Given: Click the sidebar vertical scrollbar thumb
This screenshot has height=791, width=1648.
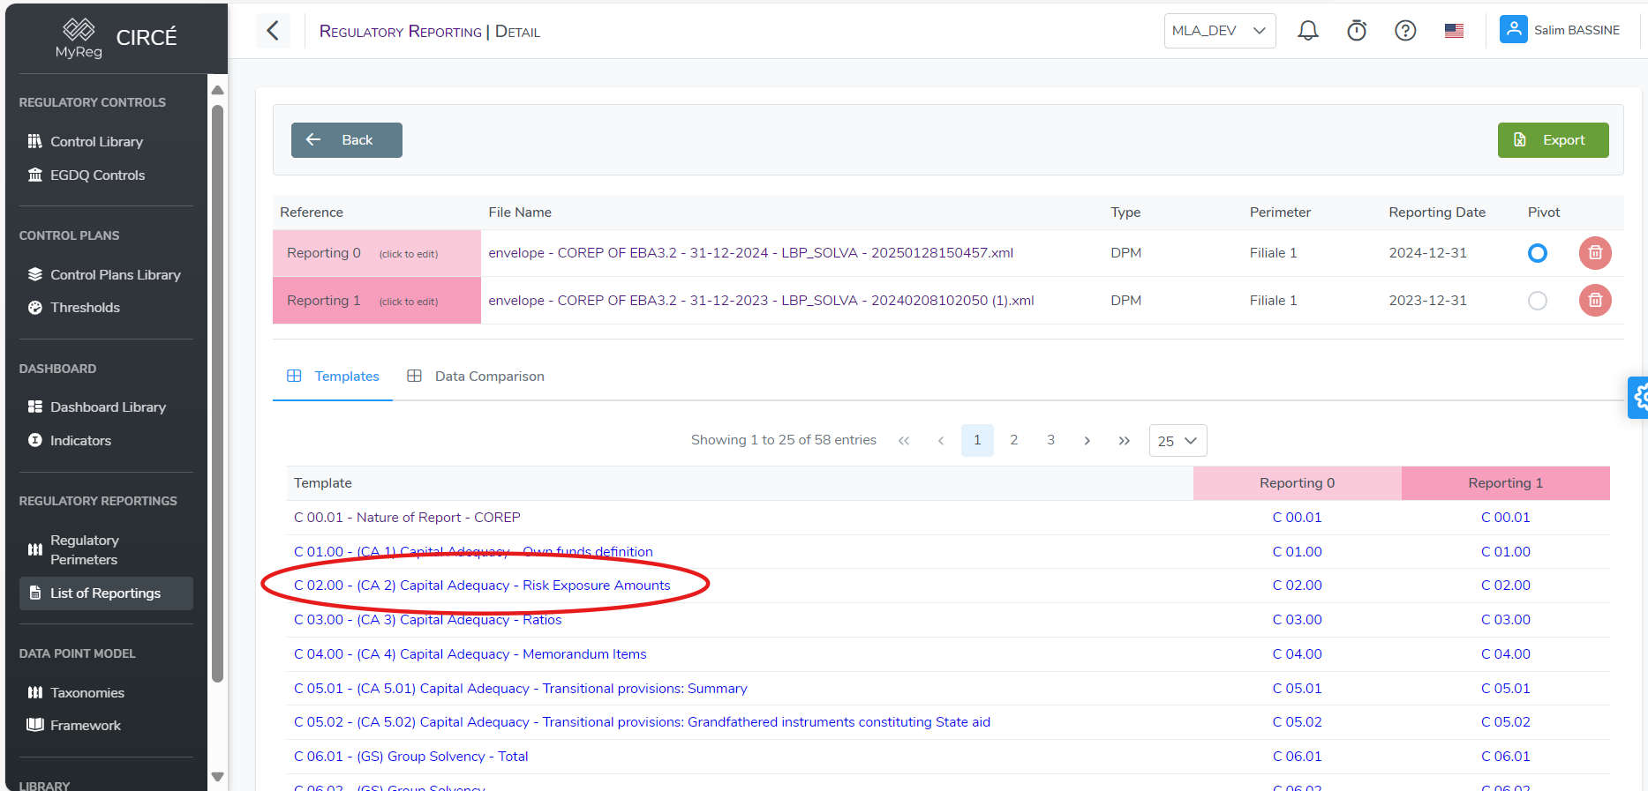Looking at the screenshot, I should point(217,393).
